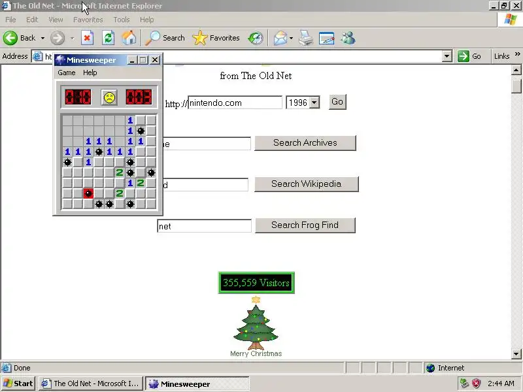Expand the Address bar dropdown arrow
The image size is (523, 392).
(x=447, y=56)
